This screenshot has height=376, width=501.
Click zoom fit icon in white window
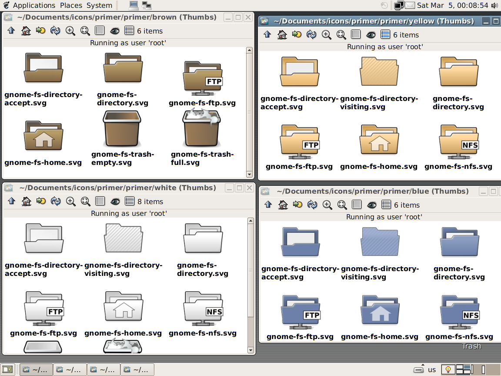[85, 201]
